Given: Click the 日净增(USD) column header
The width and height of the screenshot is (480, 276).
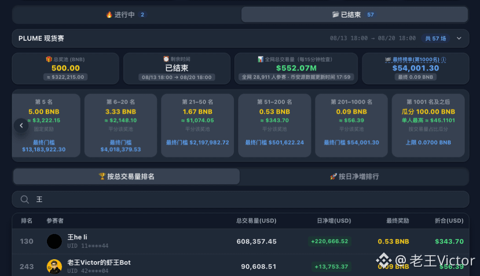Looking at the screenshot, I should [334, 221].
